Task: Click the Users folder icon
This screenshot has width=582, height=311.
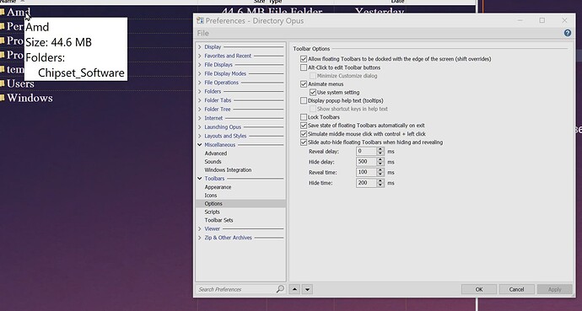Action: tap(2, 83)
